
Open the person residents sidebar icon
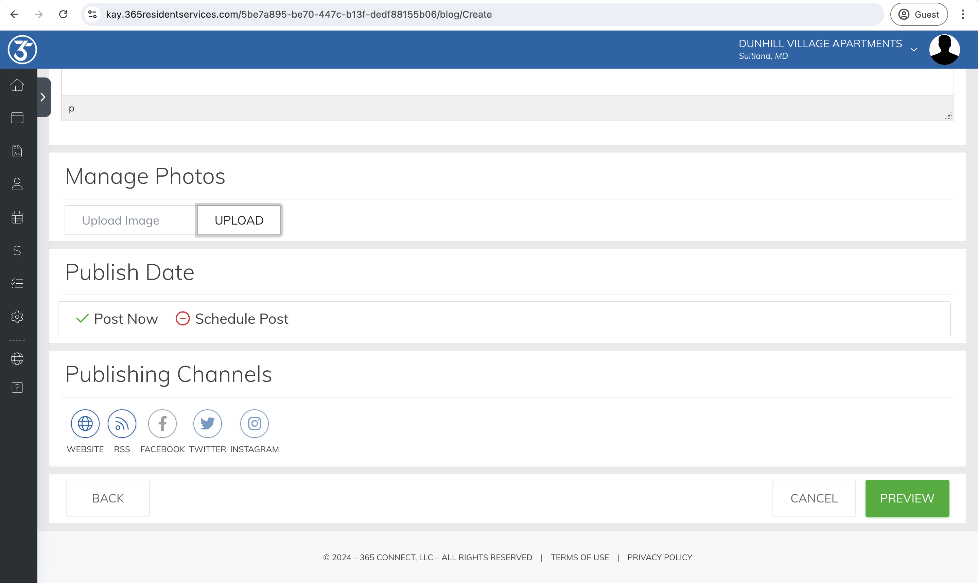point(17,184)
